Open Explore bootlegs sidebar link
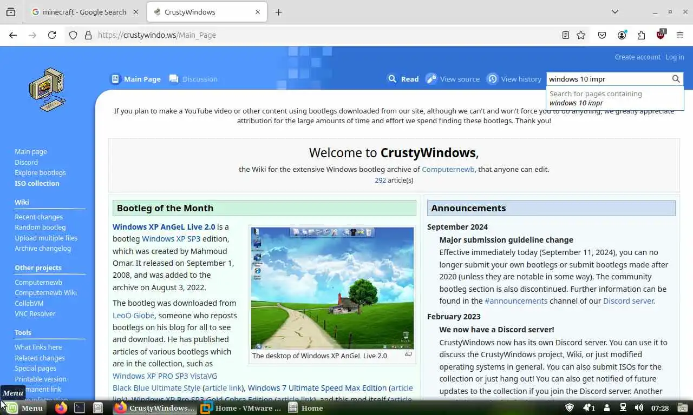 (x=40, y=172)
